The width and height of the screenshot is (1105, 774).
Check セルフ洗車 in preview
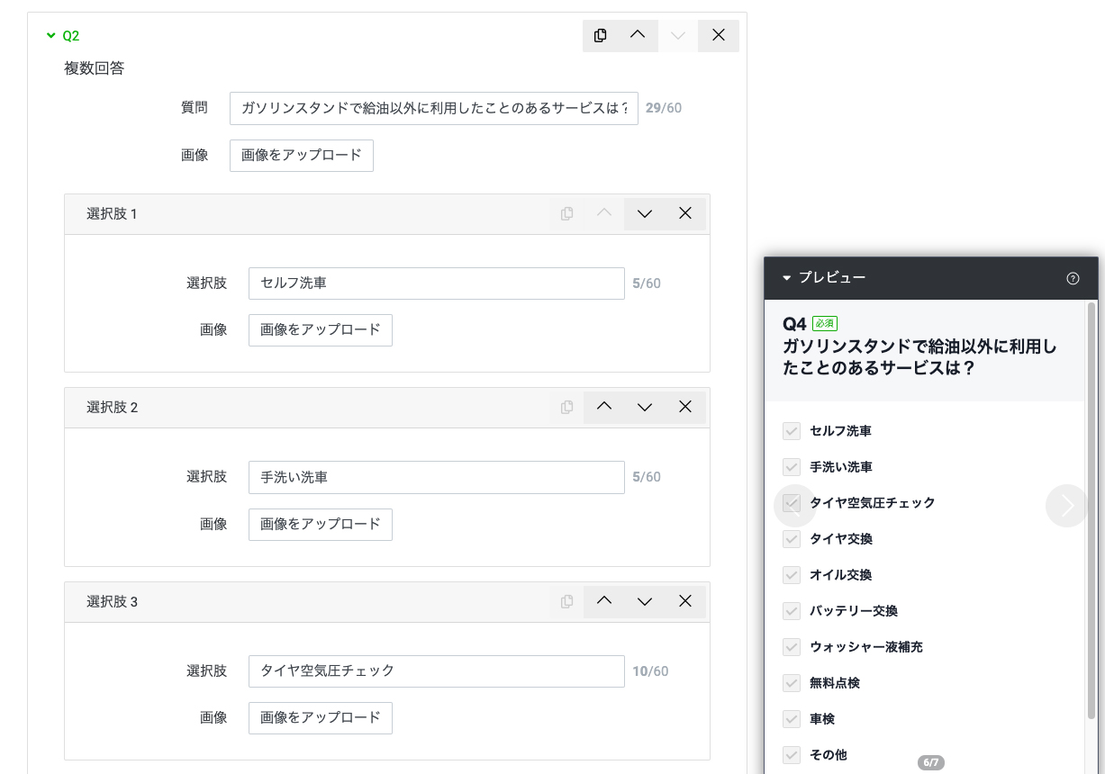point(792,431)
